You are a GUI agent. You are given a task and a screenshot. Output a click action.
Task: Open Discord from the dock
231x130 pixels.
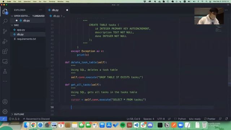point(150,125)
